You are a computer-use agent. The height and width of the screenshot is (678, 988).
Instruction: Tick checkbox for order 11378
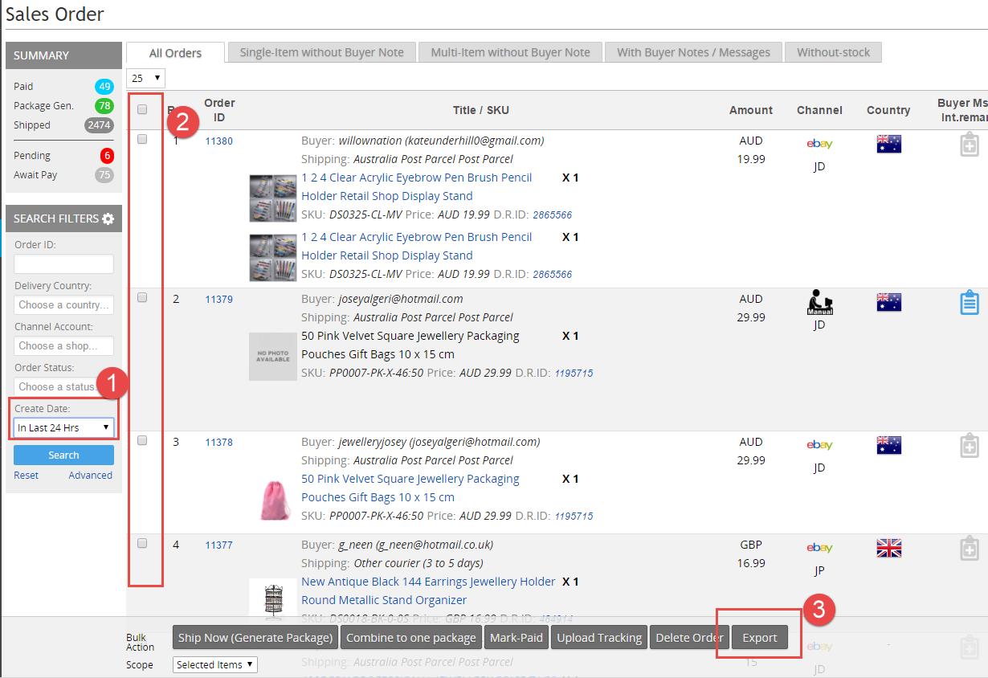click(x=142, y=440)
